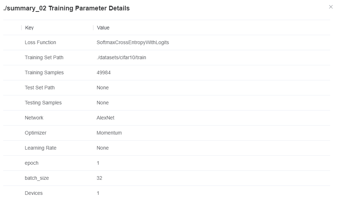
Task: Click the Value column header
Action: (103, 28)
